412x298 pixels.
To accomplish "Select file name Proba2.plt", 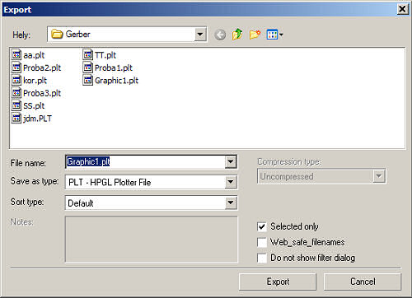I will pyautogui.click(x=42, y=68).
